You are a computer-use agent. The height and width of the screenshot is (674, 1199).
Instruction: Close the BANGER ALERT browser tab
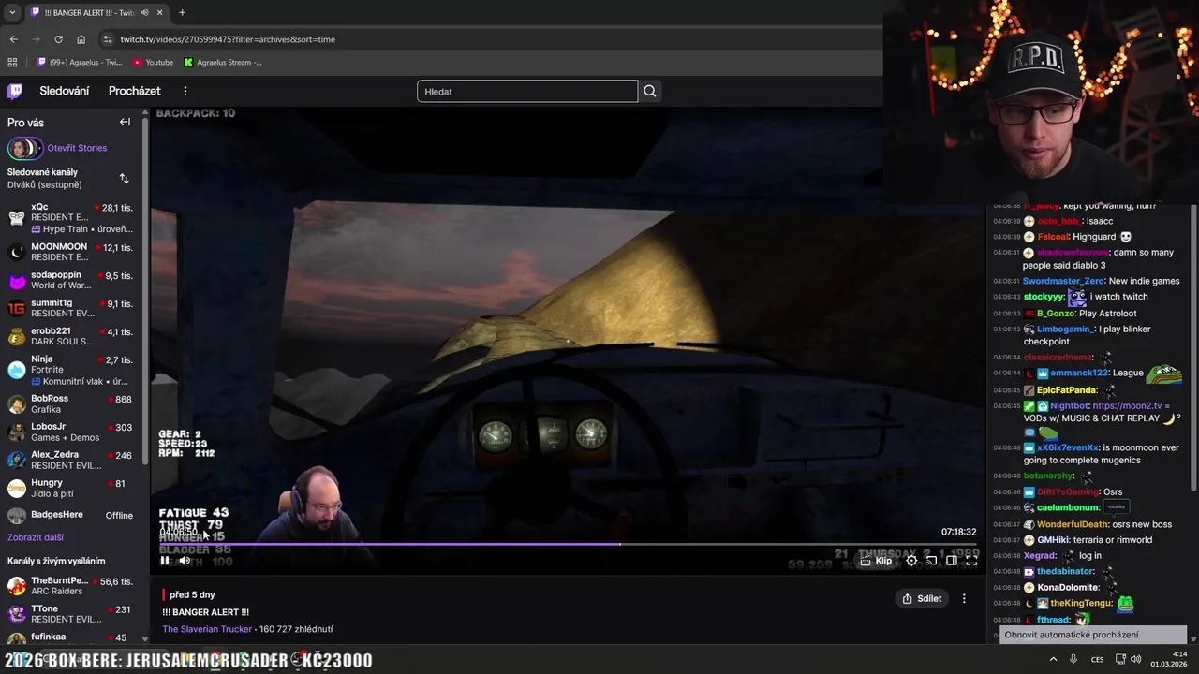(x=160, y=12)
